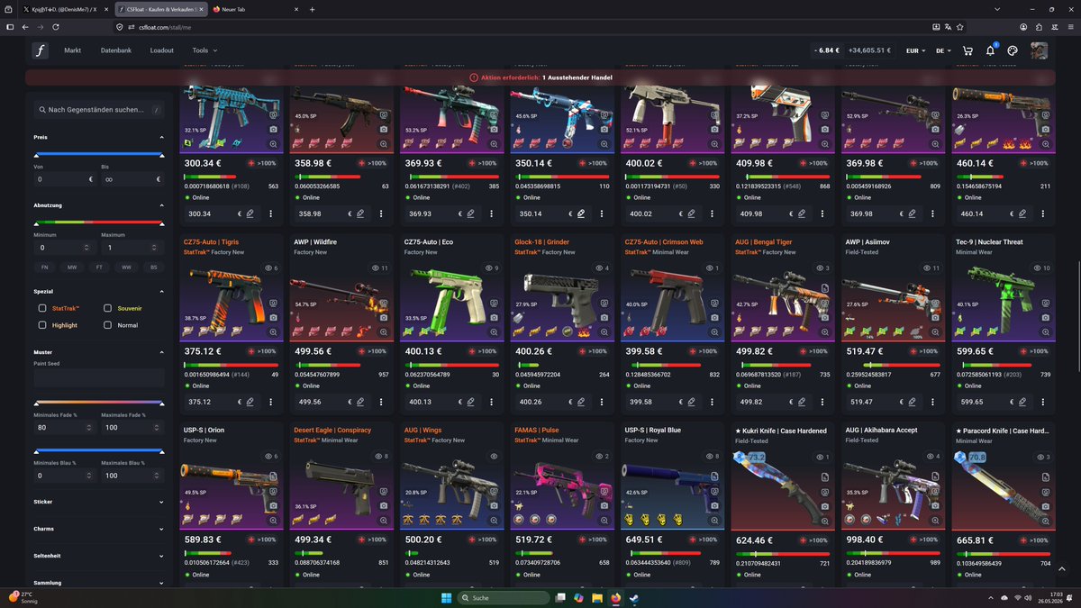This screenshot has width=1081, height=608.
Task: Switch to the Neuer Tab browser tab
Action: coord(255,8)
